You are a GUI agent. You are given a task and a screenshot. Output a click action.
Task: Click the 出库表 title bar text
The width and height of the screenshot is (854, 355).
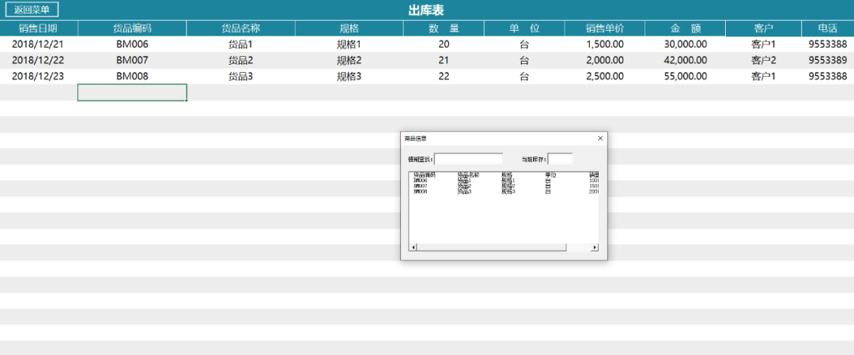[425, 9]
